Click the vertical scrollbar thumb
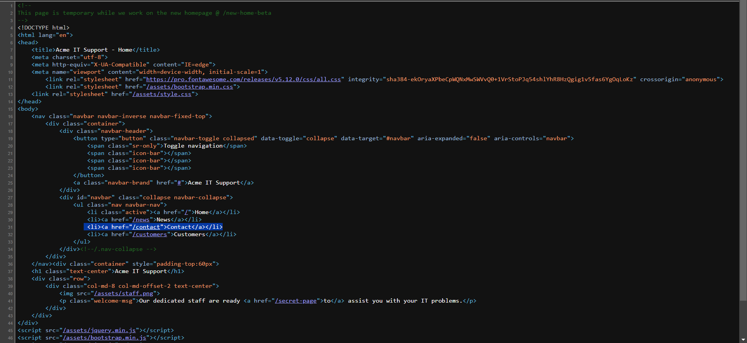Viewport: 747px width, 343px height. pos(743,151)
